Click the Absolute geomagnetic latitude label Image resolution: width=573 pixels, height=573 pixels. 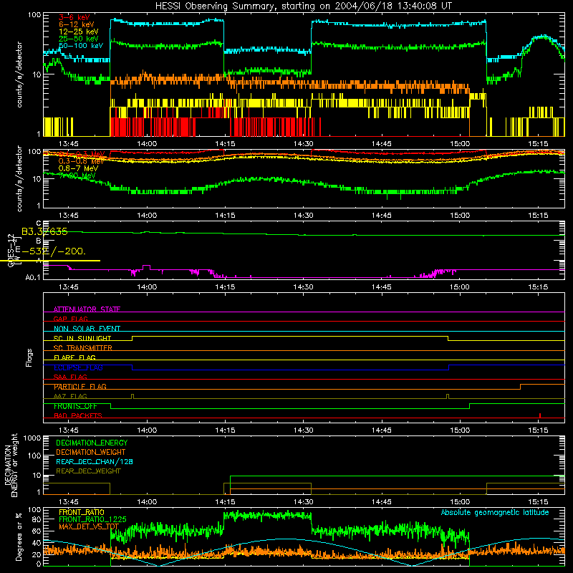point(495,513)
